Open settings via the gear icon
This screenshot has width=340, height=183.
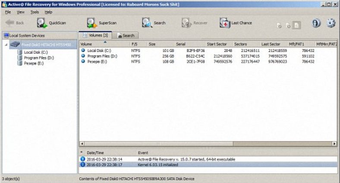331,23
